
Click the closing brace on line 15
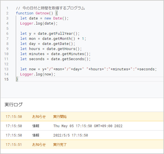(17, 79)
